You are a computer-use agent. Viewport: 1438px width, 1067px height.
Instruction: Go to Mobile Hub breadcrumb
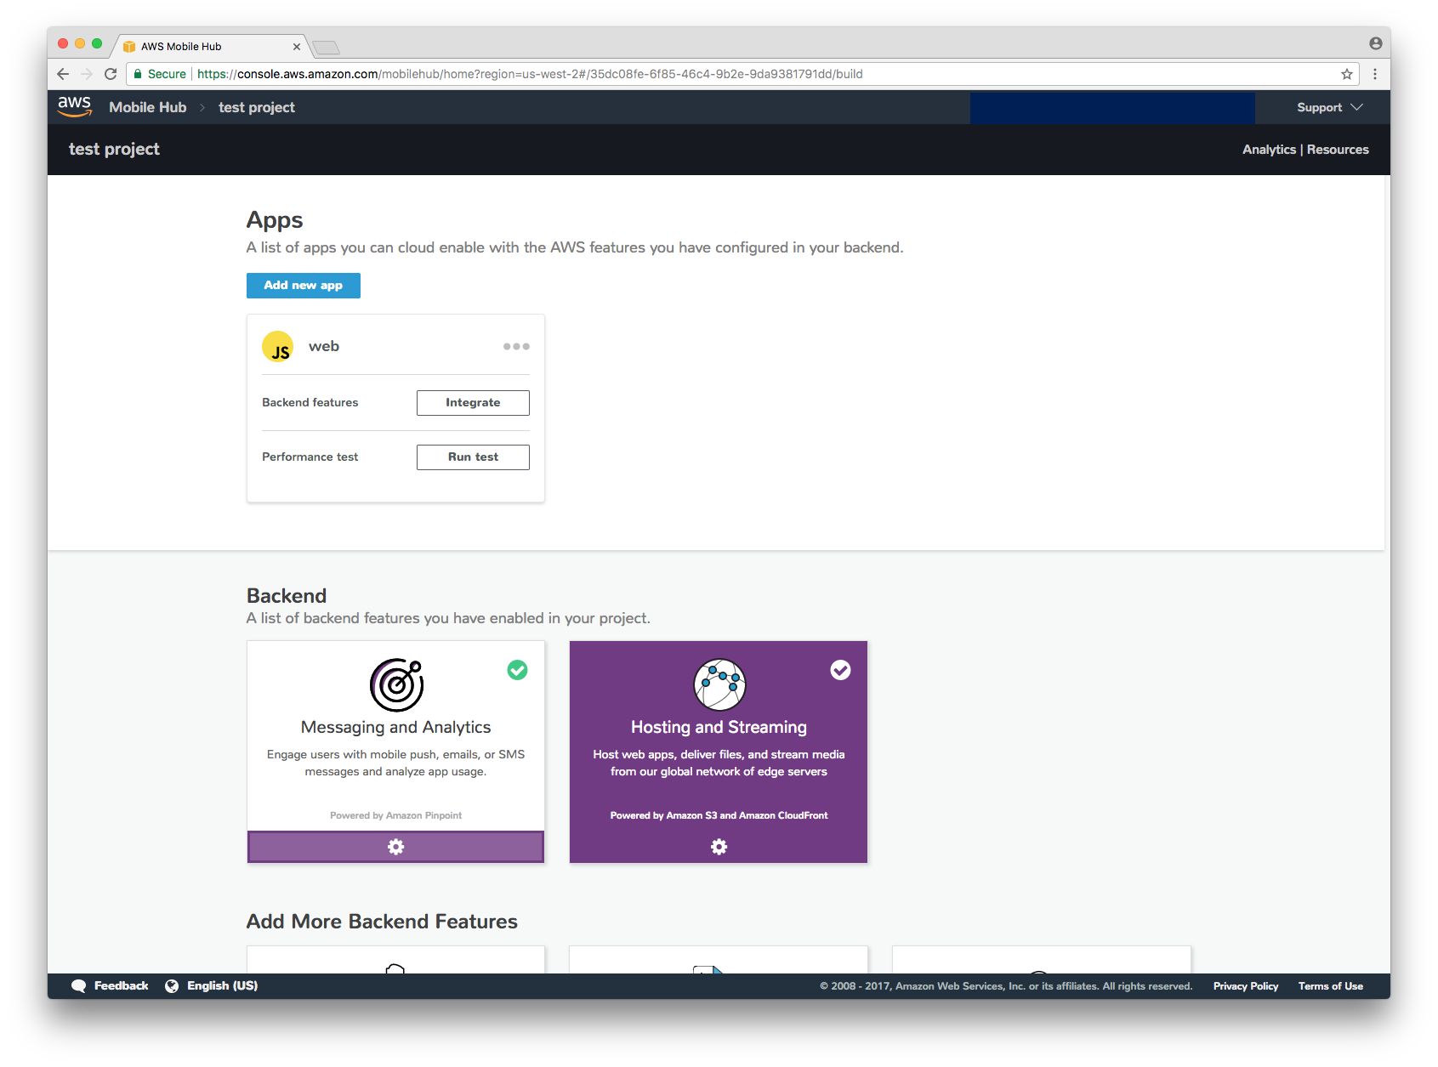148,107
